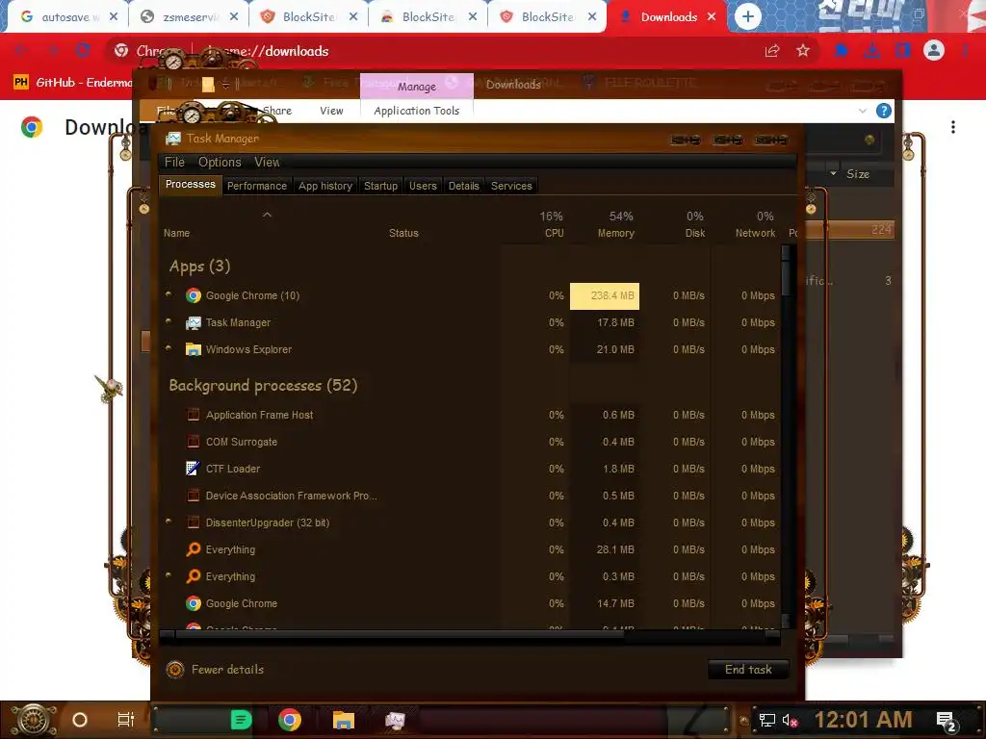Expand the Windows Explorer app row

(x=169, y=348)
